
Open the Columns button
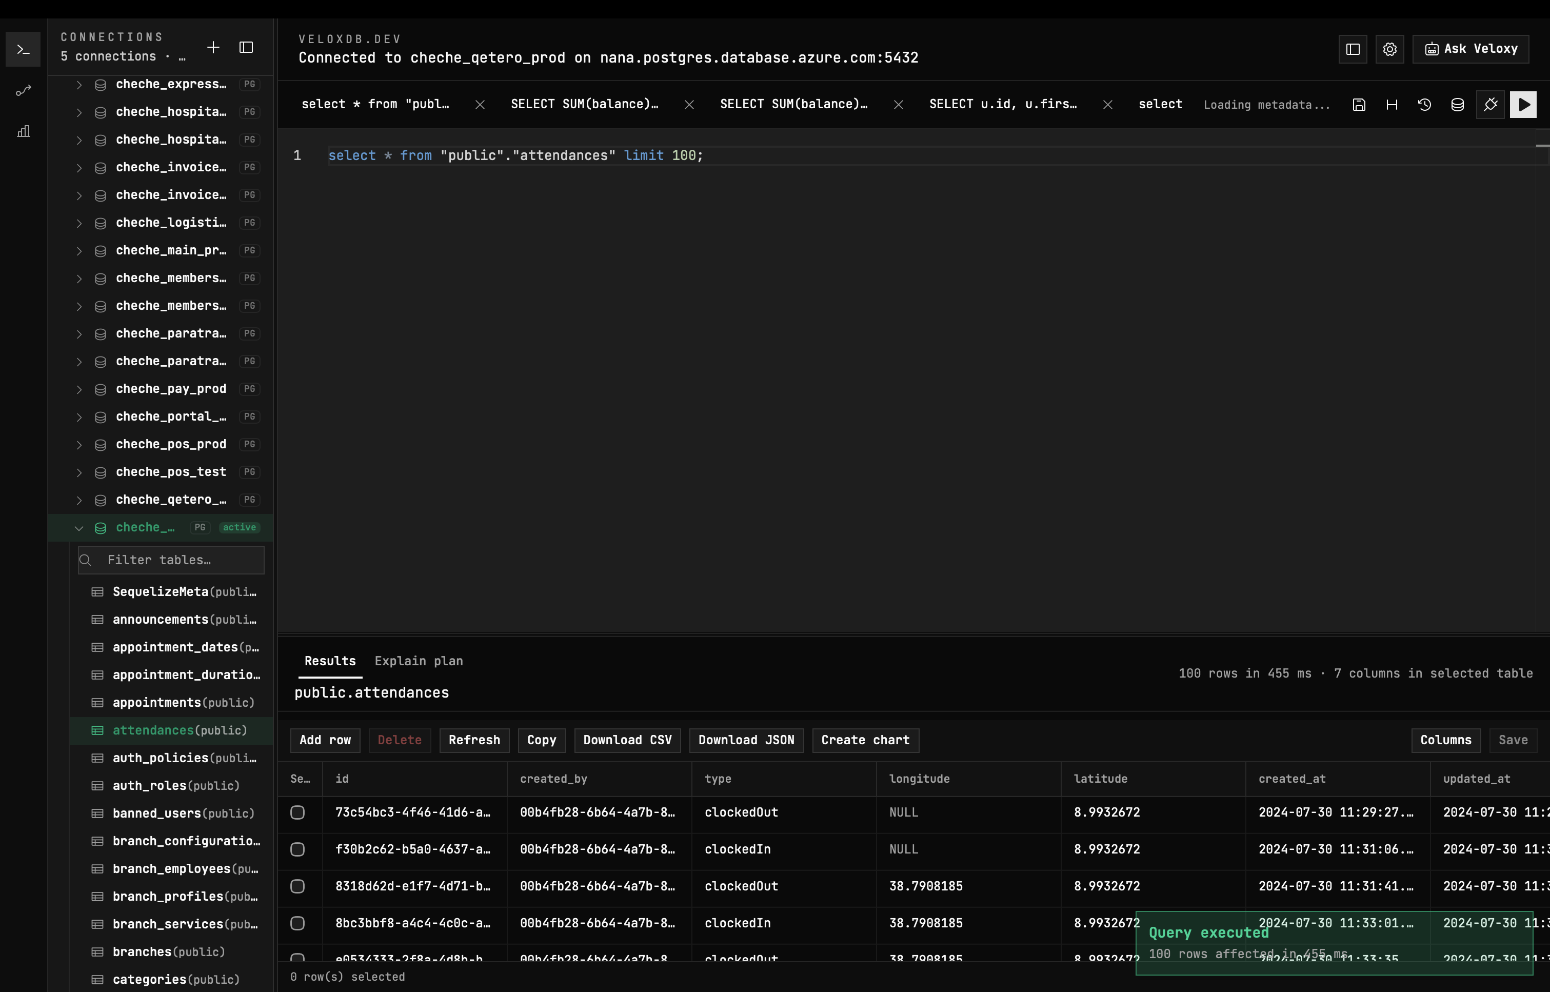pyautogui.click(x=1446, y=740)
